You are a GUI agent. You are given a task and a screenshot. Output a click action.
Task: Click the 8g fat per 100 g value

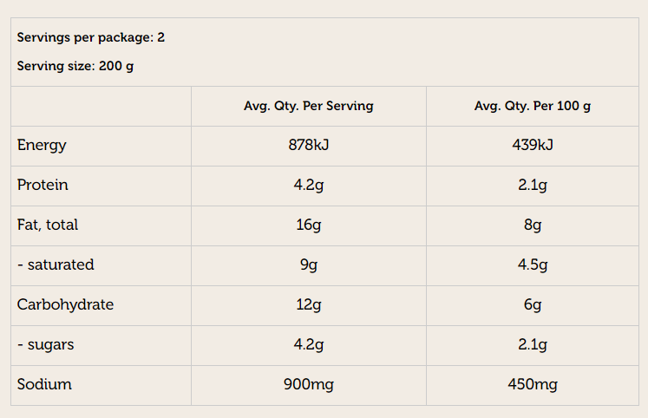(533, 225)
